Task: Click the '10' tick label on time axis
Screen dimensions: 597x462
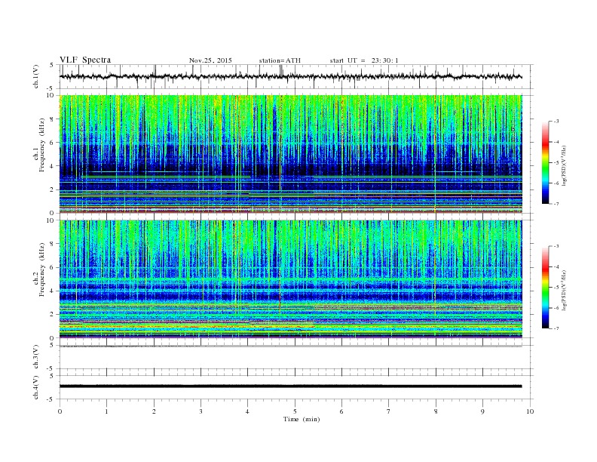Action: (x=530, y=411)
